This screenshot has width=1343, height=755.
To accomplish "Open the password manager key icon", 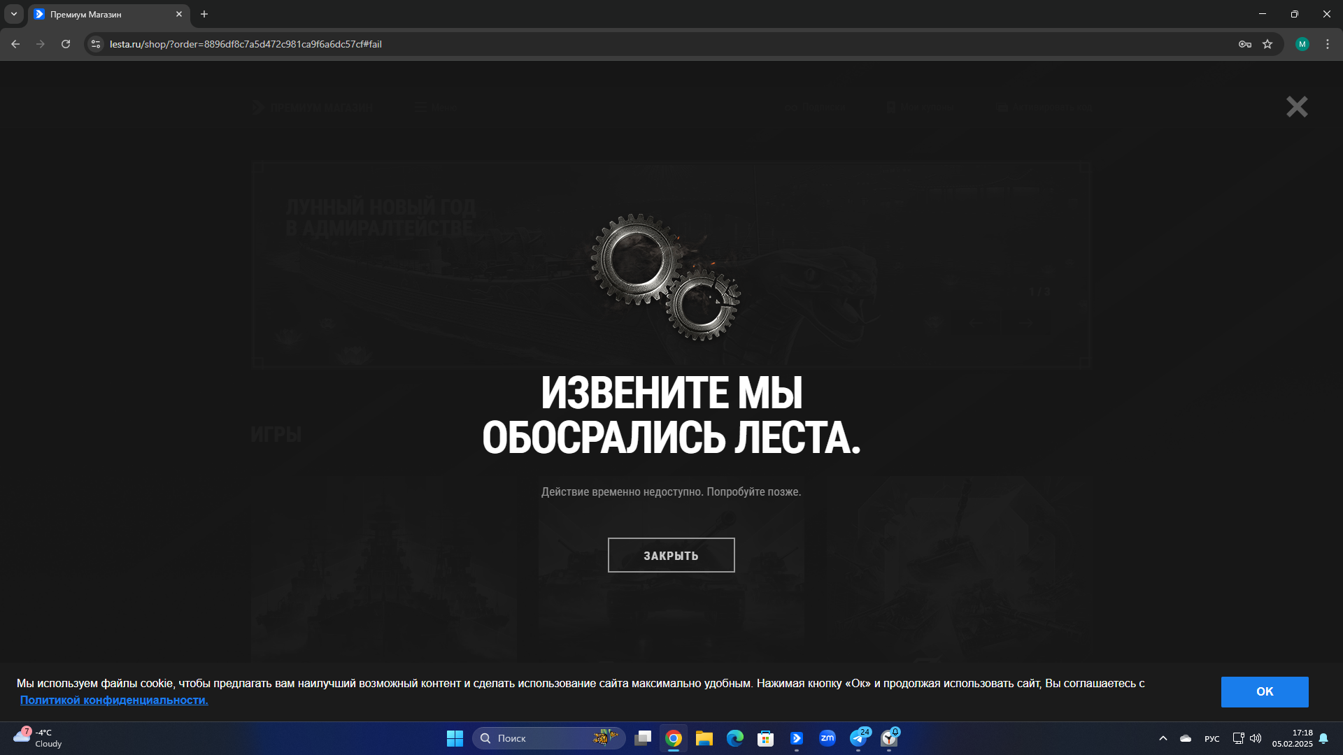I will pyautogui.click(x=1244, y=44).
